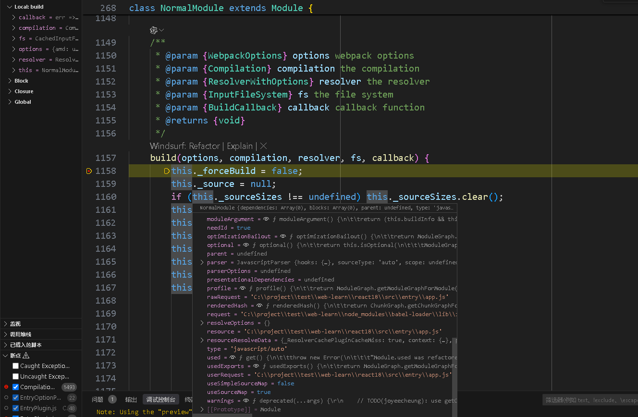
Task: Click the circle breakpoint icon beside EntryPlugin.js
Action: (x=6, y=408)
